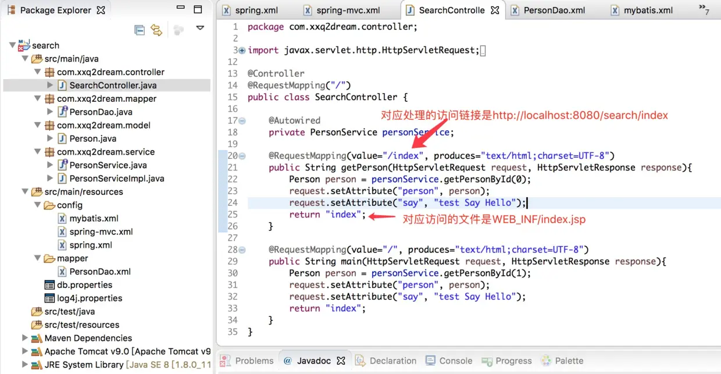
Task: Expand Person.java tree arrow
Action: coord(50,138)
